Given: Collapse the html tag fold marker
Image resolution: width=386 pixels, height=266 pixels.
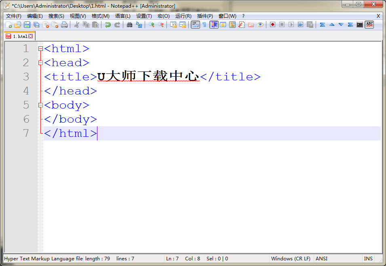Looking at the screenshot, I should click(x=40, y=49).
